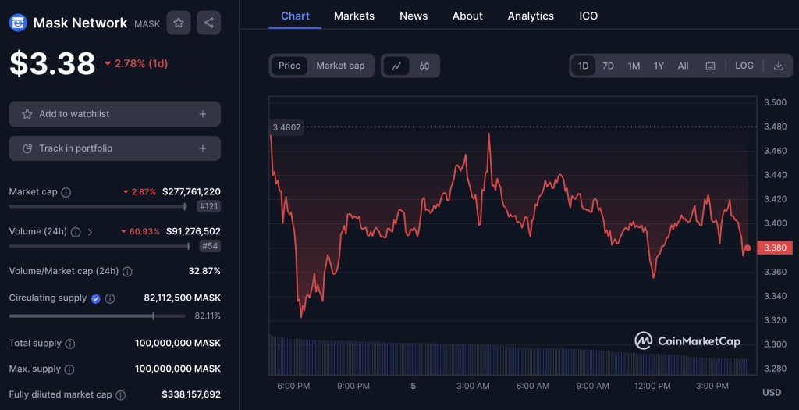This screenshot has height=410, width=799.
Task: Click the 60.93% volume change text
Action: click(144, 231)
